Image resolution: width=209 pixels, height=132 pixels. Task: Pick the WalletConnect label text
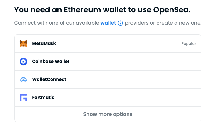(x=49, y=79)
